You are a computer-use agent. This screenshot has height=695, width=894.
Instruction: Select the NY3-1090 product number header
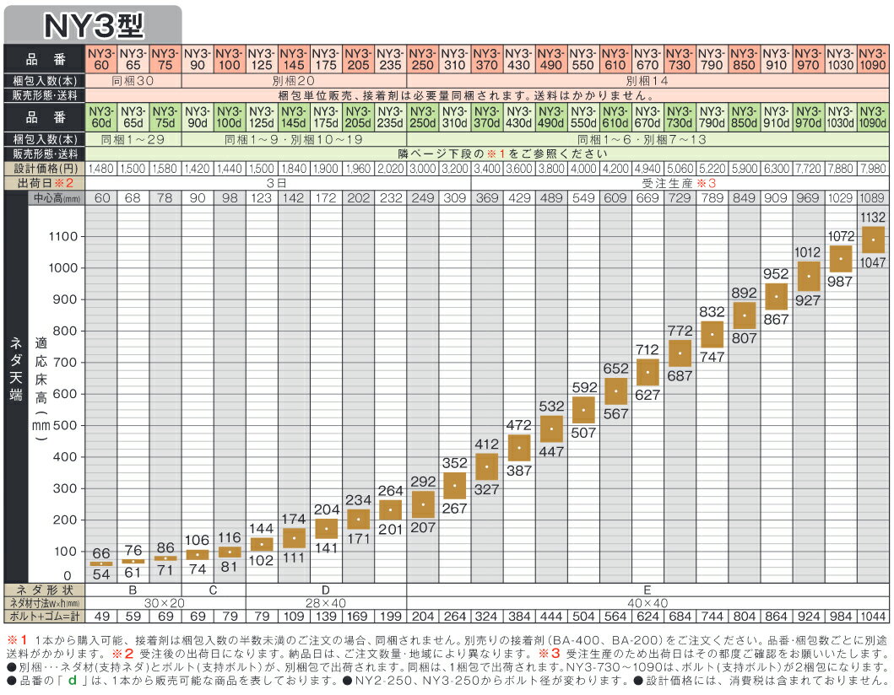pyautogui.click(x=872, y=57)
